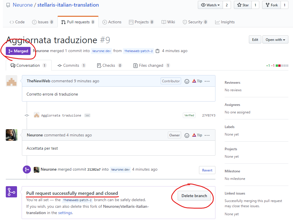Switch to the Code tab
The image size is (293, 221).
17,22
